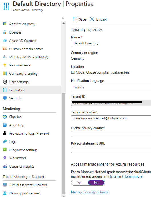Open Workbooks page
Image resolution: width=151 pixels, height=197 pixels.
click(17, 158)
